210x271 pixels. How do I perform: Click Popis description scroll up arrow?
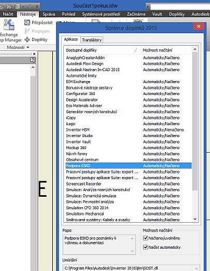coord(132,239)
